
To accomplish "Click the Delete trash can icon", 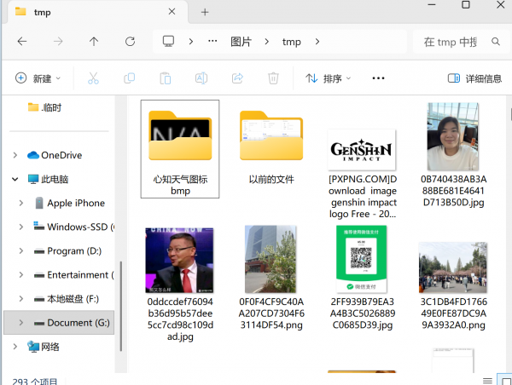I will (273, 78).
